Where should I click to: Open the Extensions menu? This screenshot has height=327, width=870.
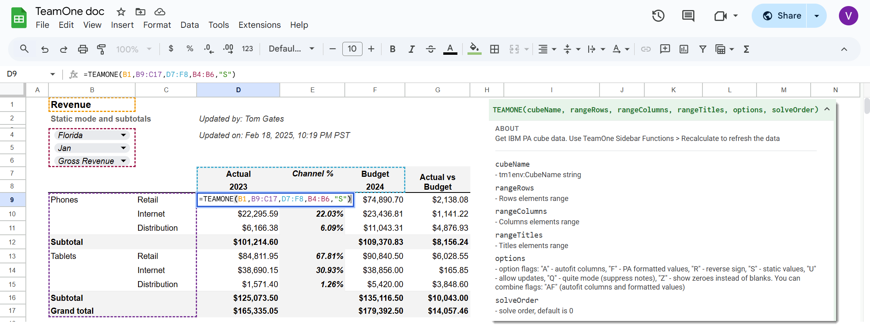(260, 25)
